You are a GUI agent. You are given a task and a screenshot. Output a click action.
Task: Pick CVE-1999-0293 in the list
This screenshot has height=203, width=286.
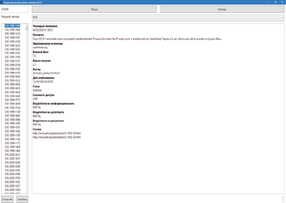click(x=12, y=49)
